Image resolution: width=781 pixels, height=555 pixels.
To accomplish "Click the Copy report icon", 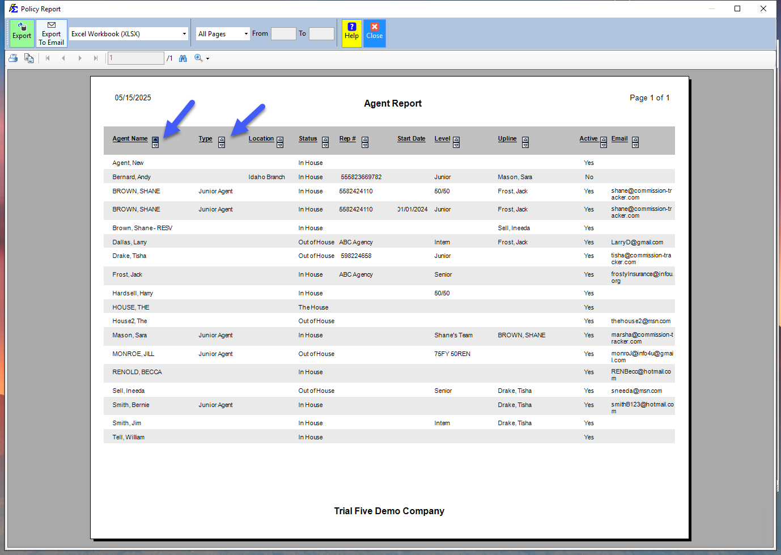I will [28, 58].
